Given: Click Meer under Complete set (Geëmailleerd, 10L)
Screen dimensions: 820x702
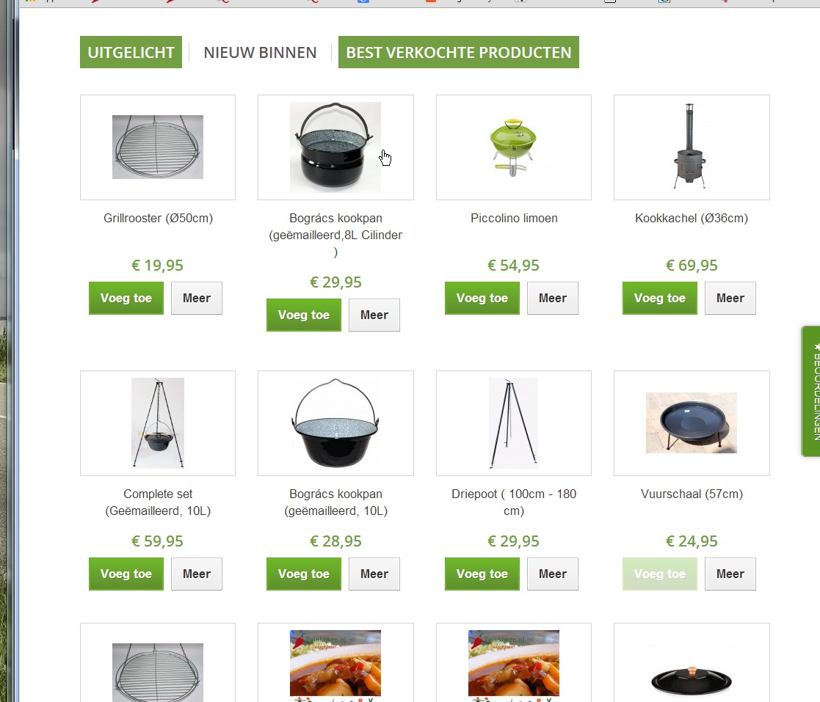Looking at the screenshot, I should point(197,574).
